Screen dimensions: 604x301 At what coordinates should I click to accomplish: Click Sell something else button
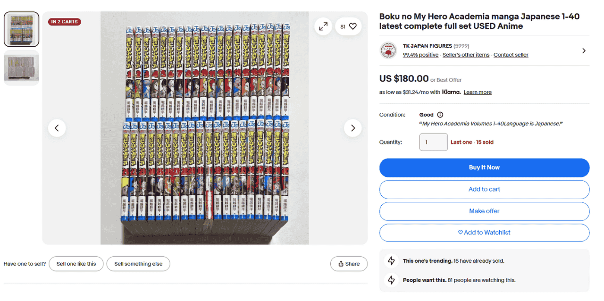(138, 264)
